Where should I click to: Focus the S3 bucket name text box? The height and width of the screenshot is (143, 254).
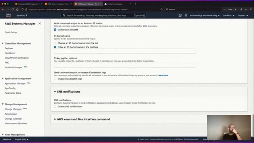(125, 51)
